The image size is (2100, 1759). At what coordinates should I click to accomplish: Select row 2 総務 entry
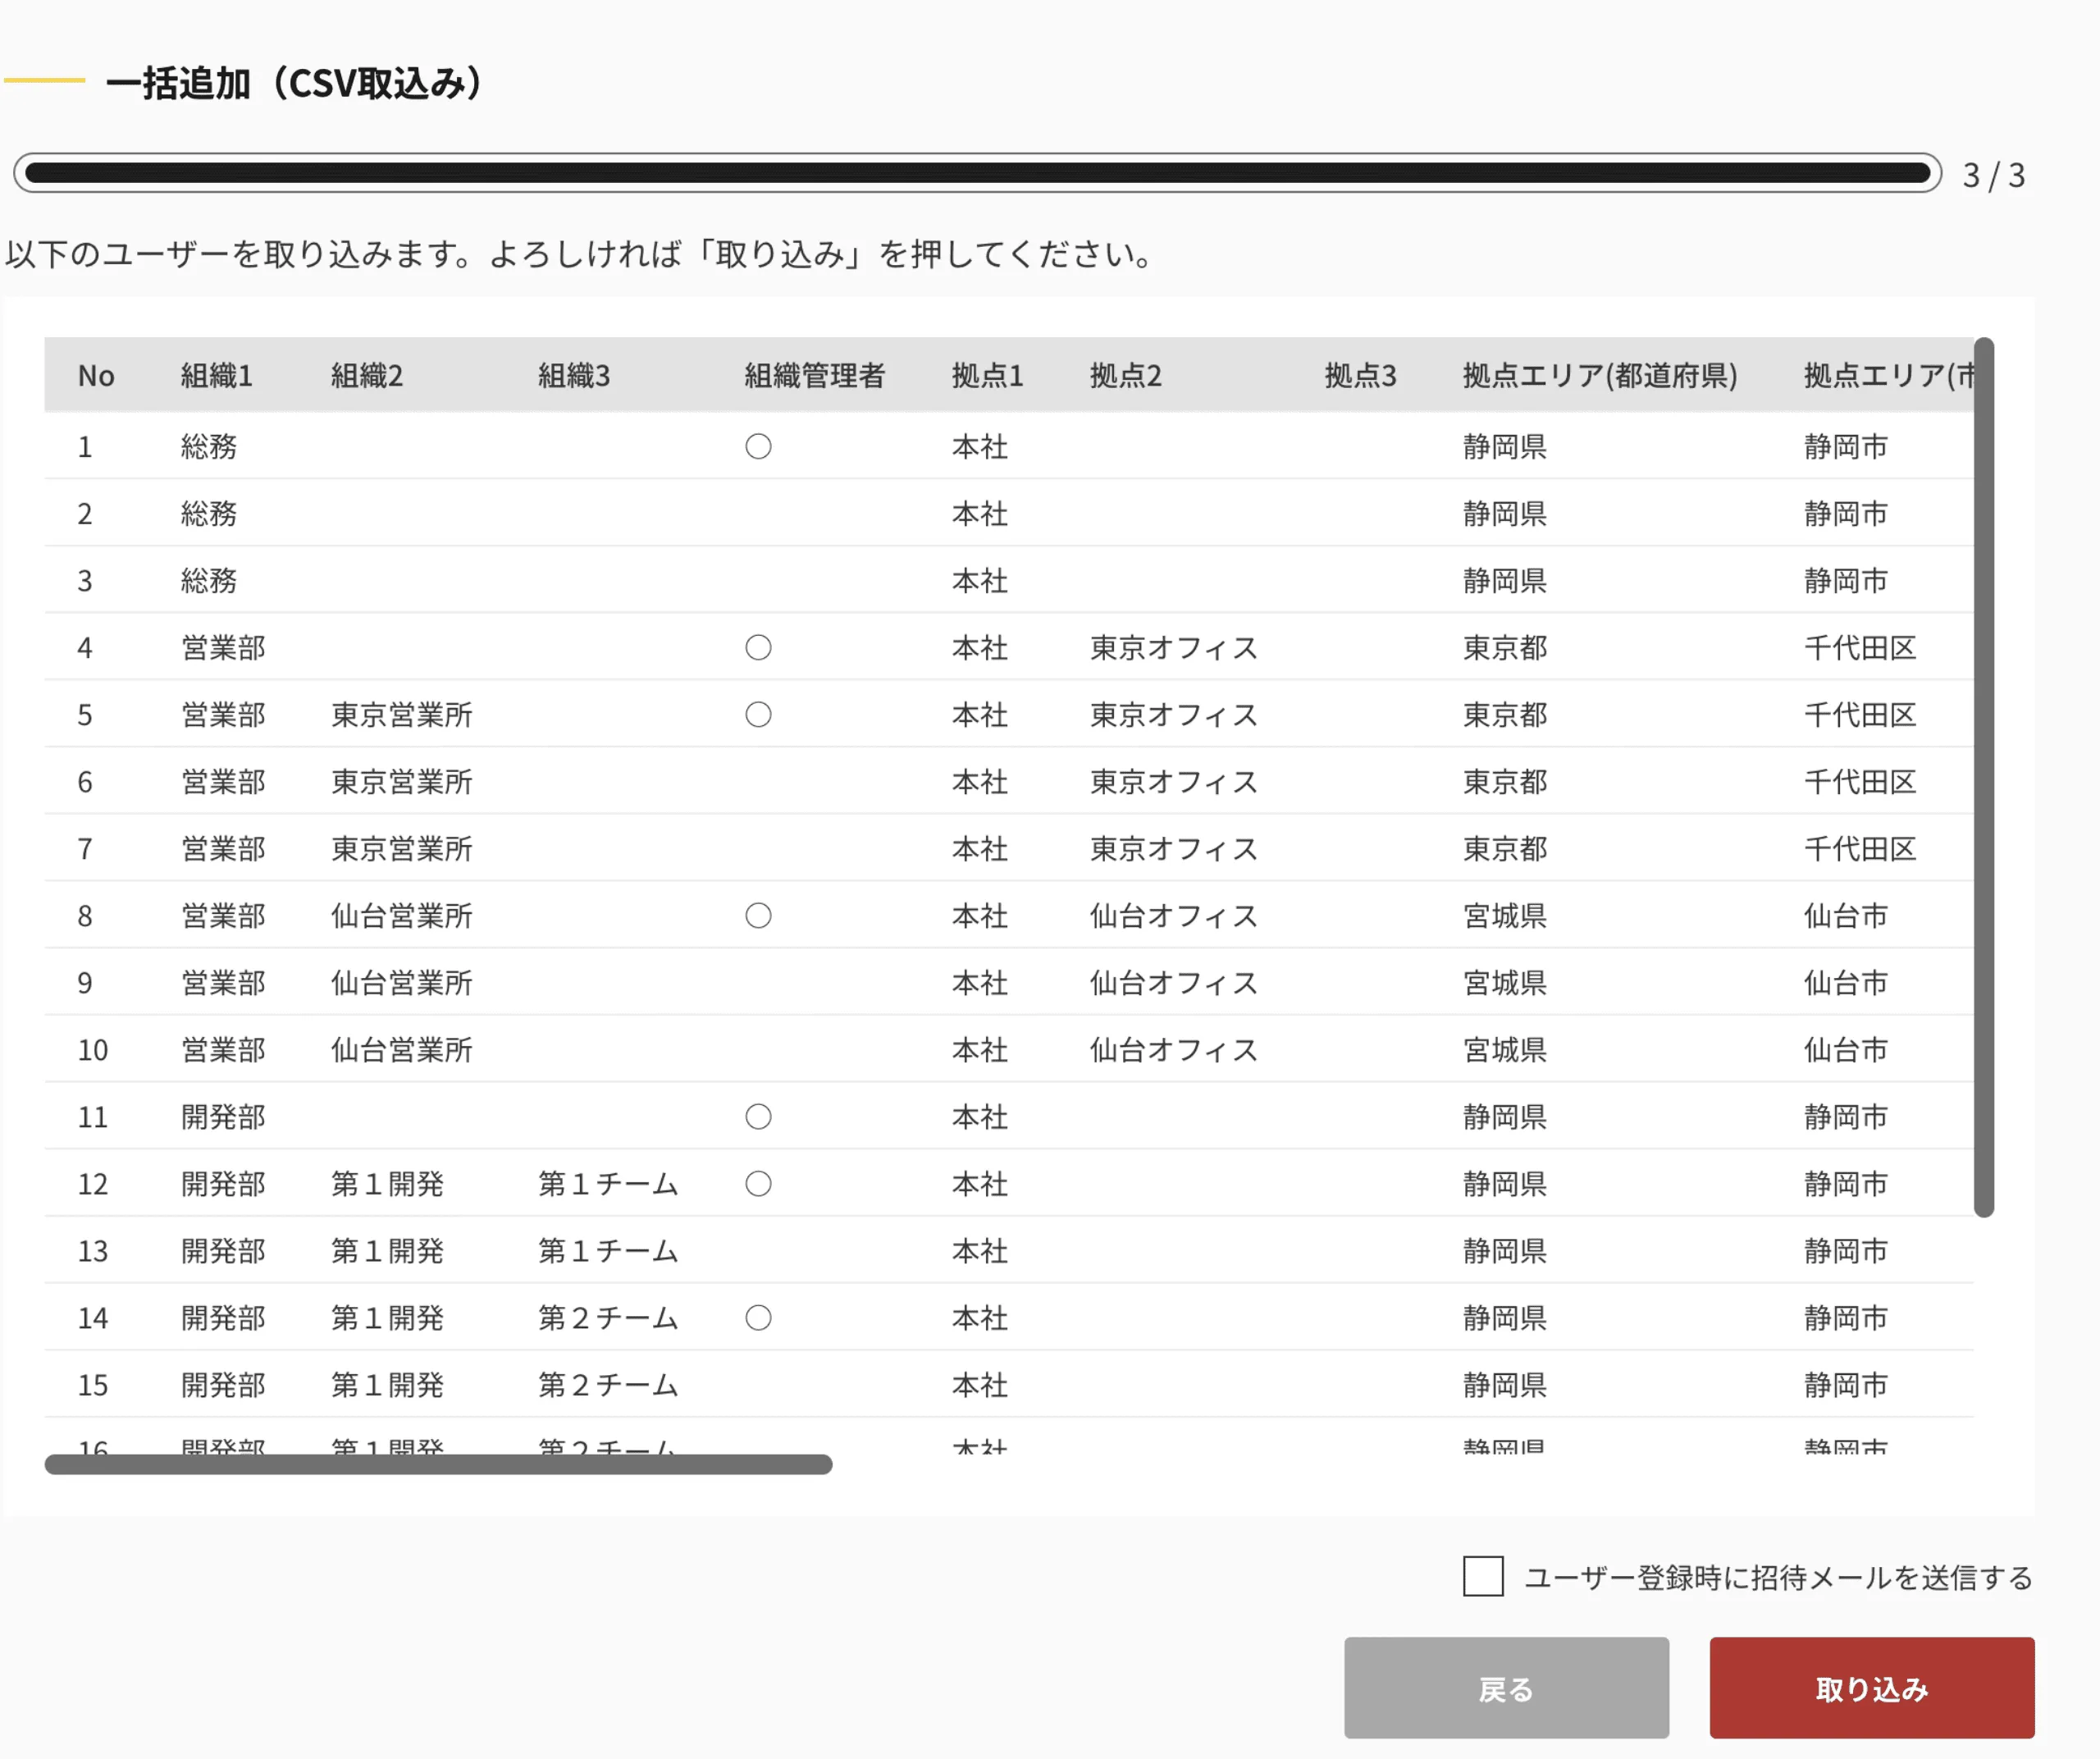(x=208, y=514)
